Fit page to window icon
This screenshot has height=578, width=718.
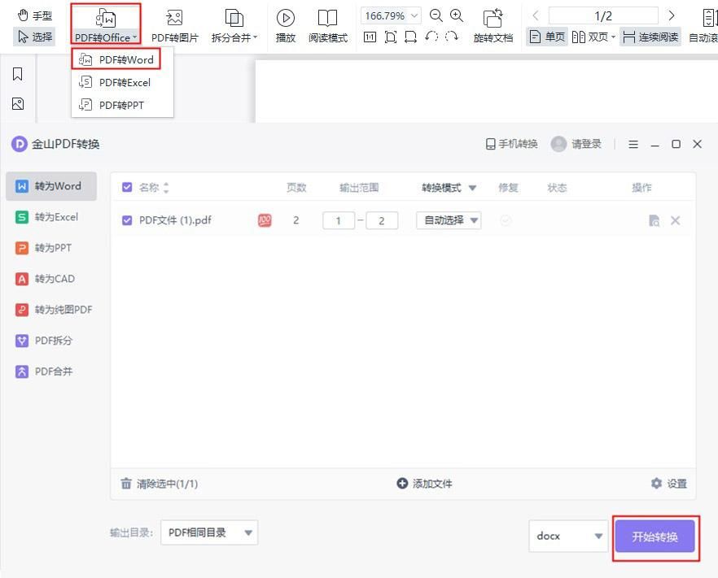point(390,37)
